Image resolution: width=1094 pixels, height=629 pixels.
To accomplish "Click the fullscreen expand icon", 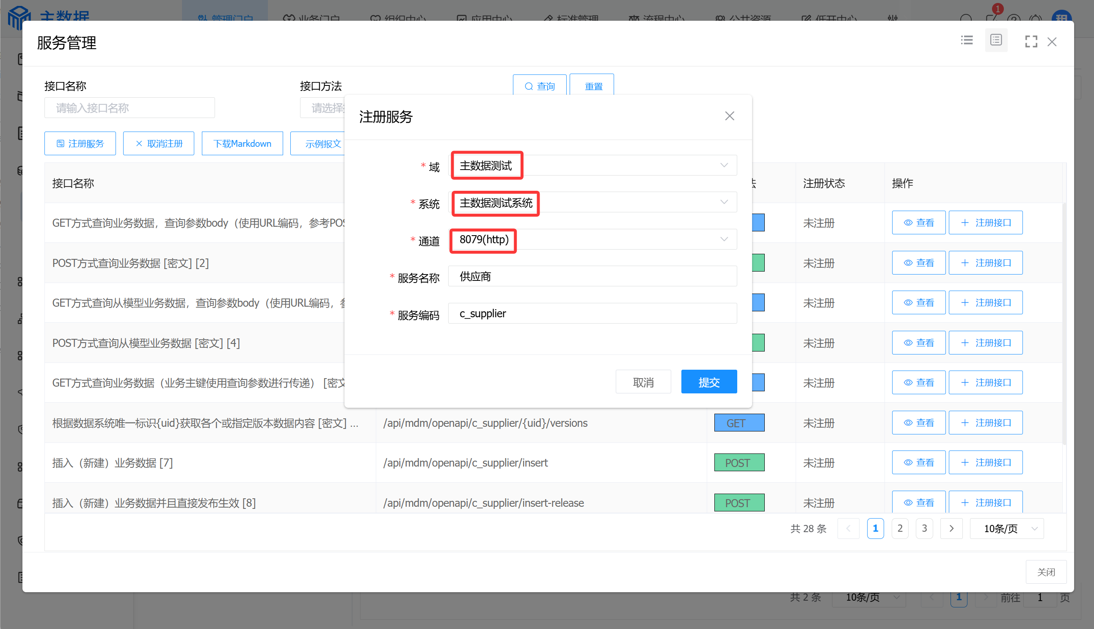I will pyautogui.click(x=1031, y=42).
